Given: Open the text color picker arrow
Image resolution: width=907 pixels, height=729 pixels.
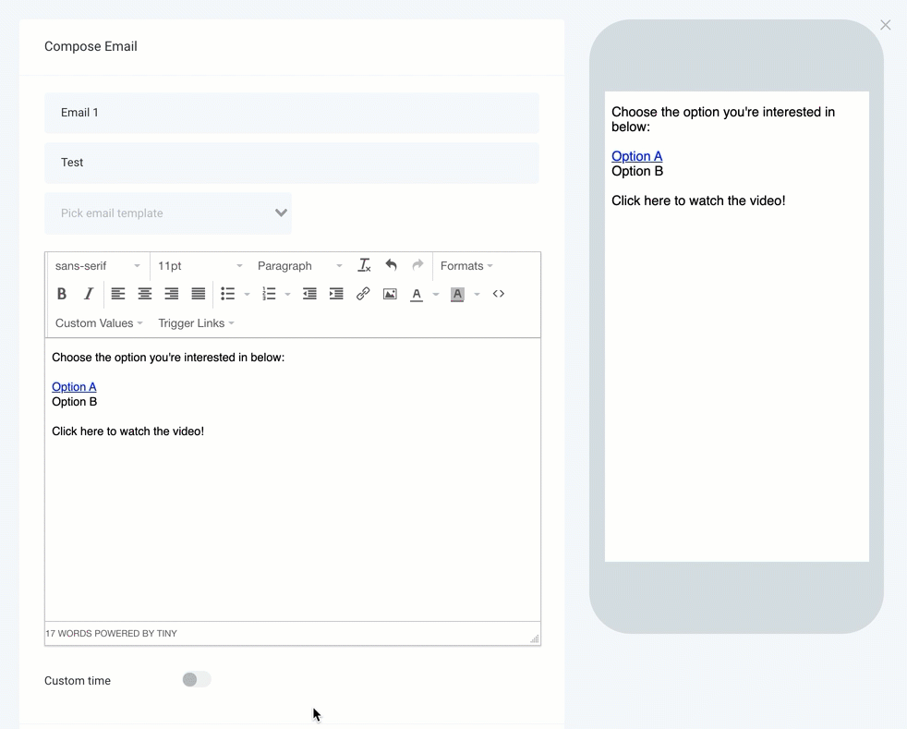Looking at the screenshot, I should click(x=436, y=295).
